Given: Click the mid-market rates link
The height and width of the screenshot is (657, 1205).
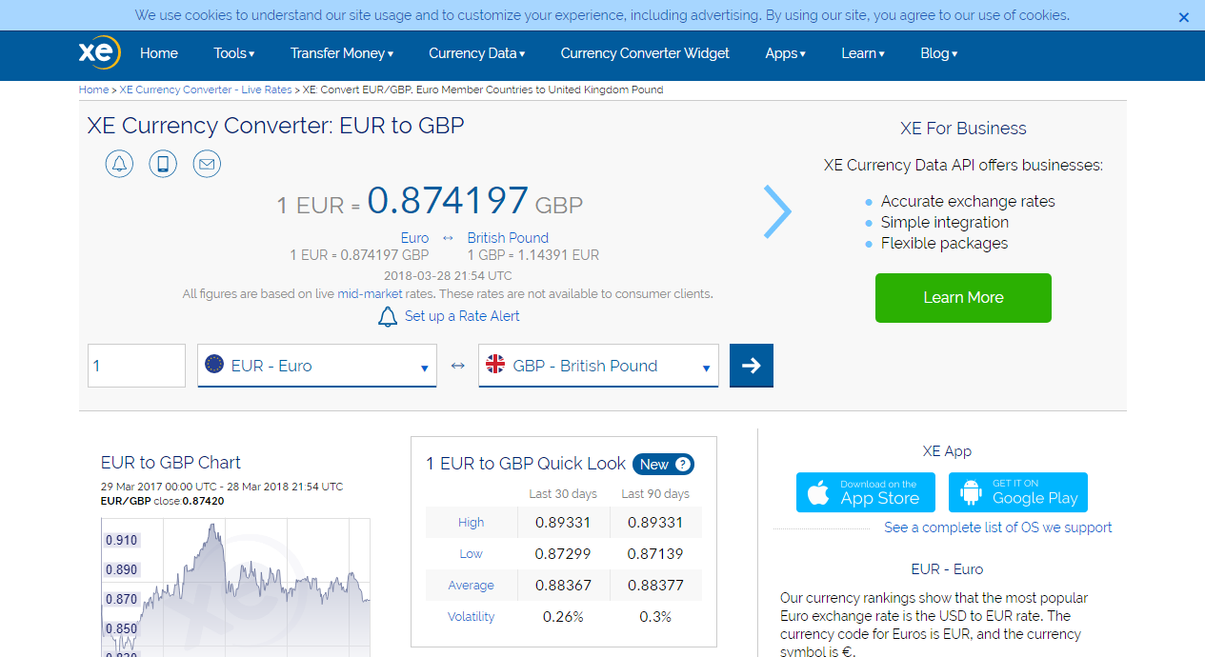Looking at the screenshot, I should (x=370, y=294).
